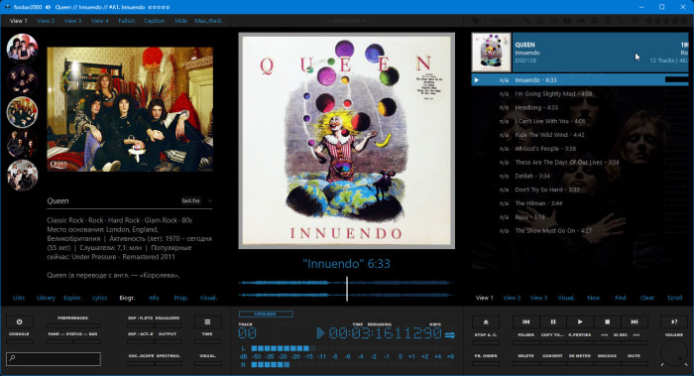Click the play arrow icon beside Innuendo - 6:33
Screen dimensions: 694x376
pyautogui.click(x=477, y=80)
